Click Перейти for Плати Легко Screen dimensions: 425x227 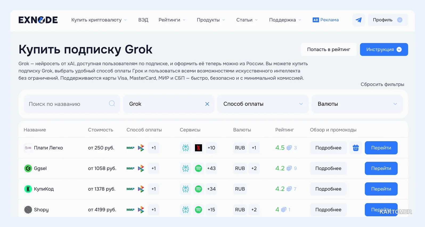pos(381,148)
